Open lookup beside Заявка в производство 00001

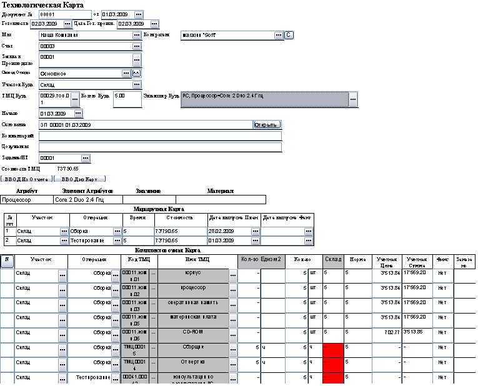tap(137, 60)
